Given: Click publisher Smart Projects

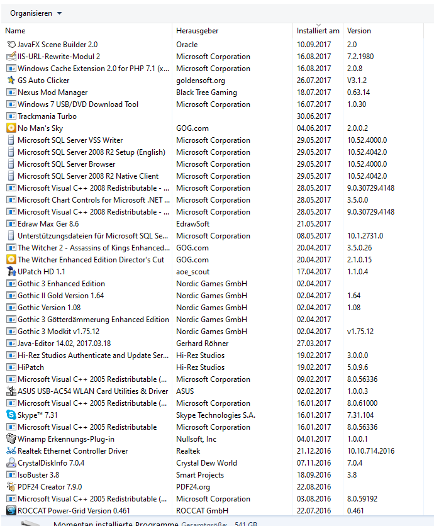Looking at the screenshot, I should coord(200,474).
